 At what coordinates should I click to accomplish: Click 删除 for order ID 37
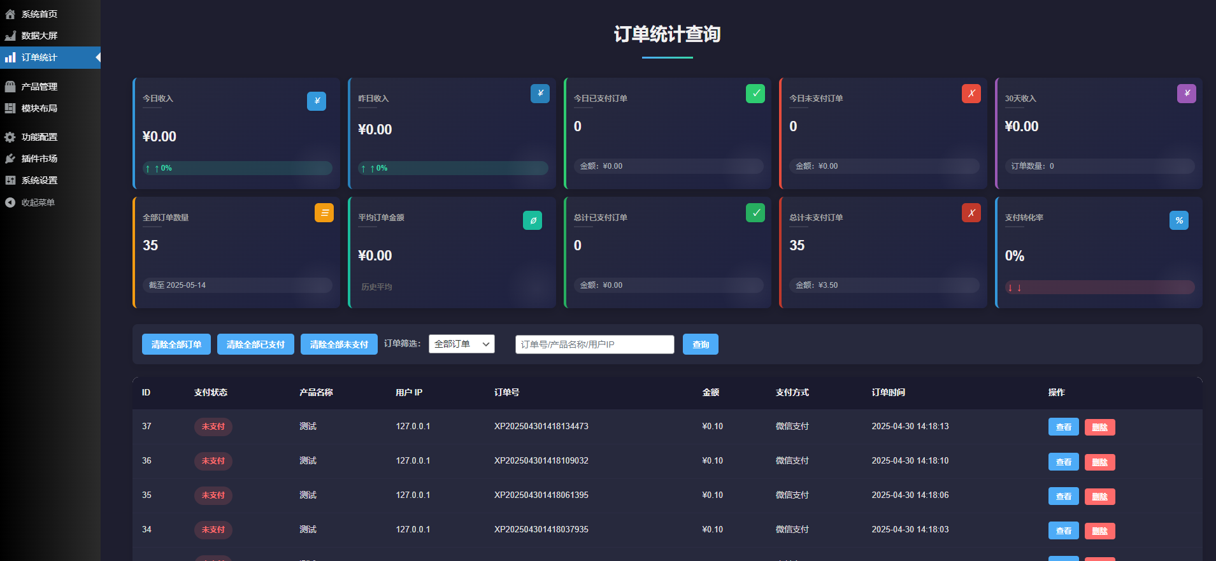click(1100, 427)
